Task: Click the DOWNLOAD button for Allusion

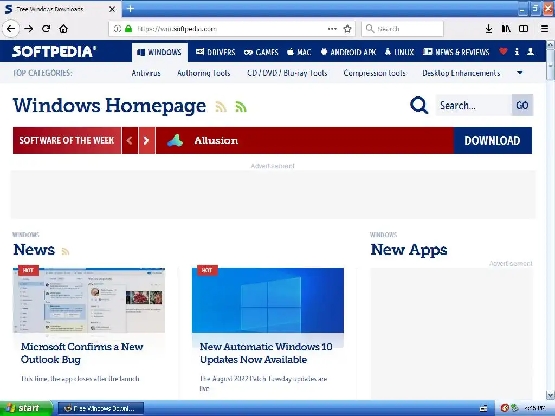Action: click(492, 140)
